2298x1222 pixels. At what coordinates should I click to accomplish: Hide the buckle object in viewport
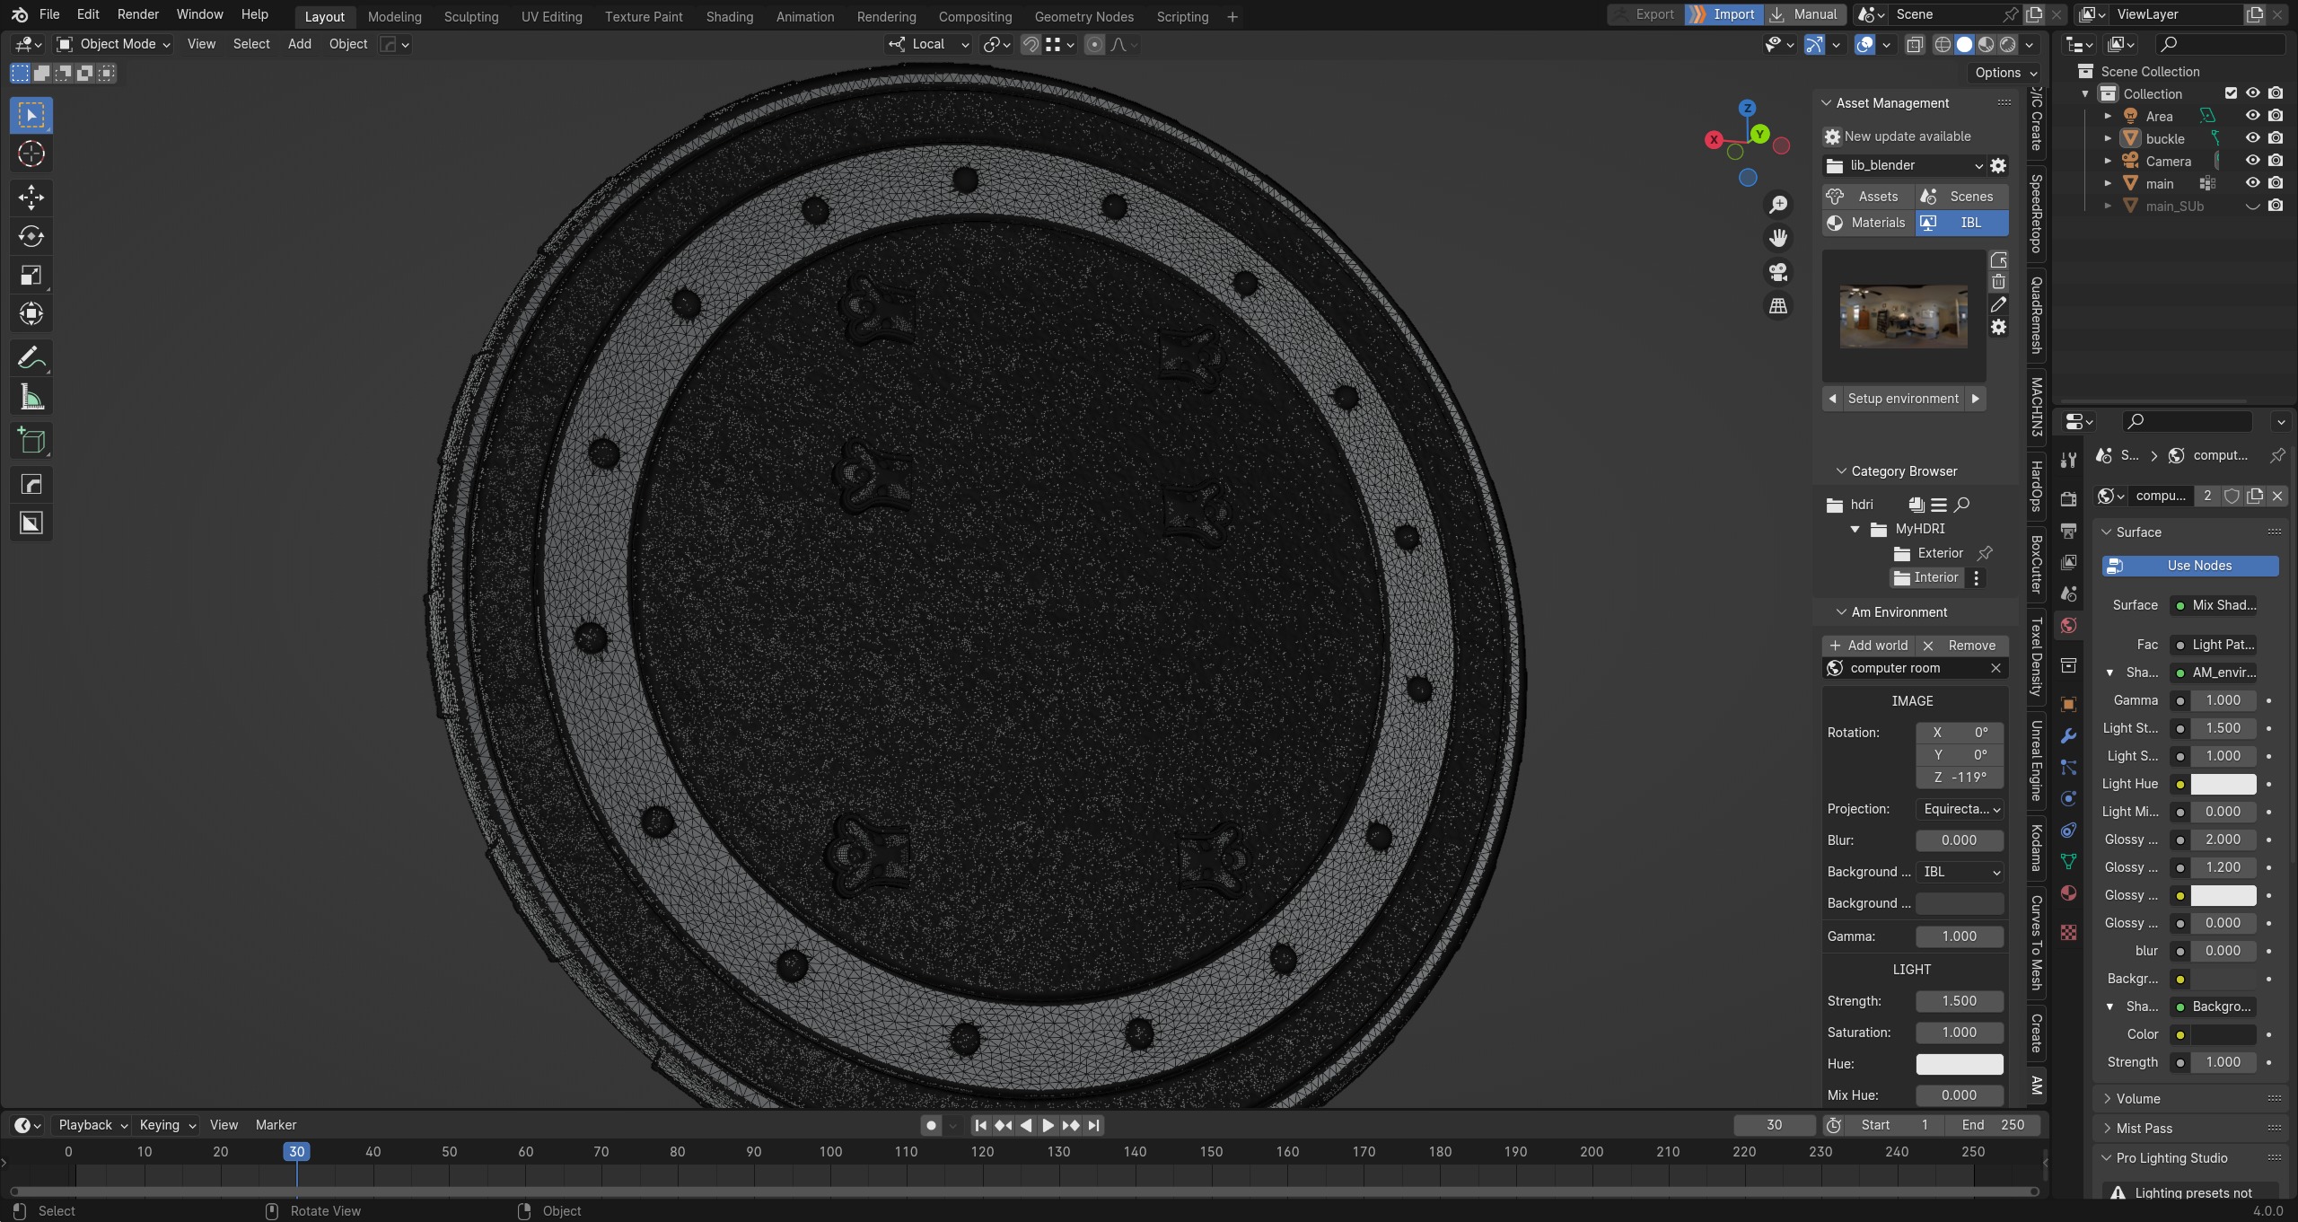point(2252,138)
